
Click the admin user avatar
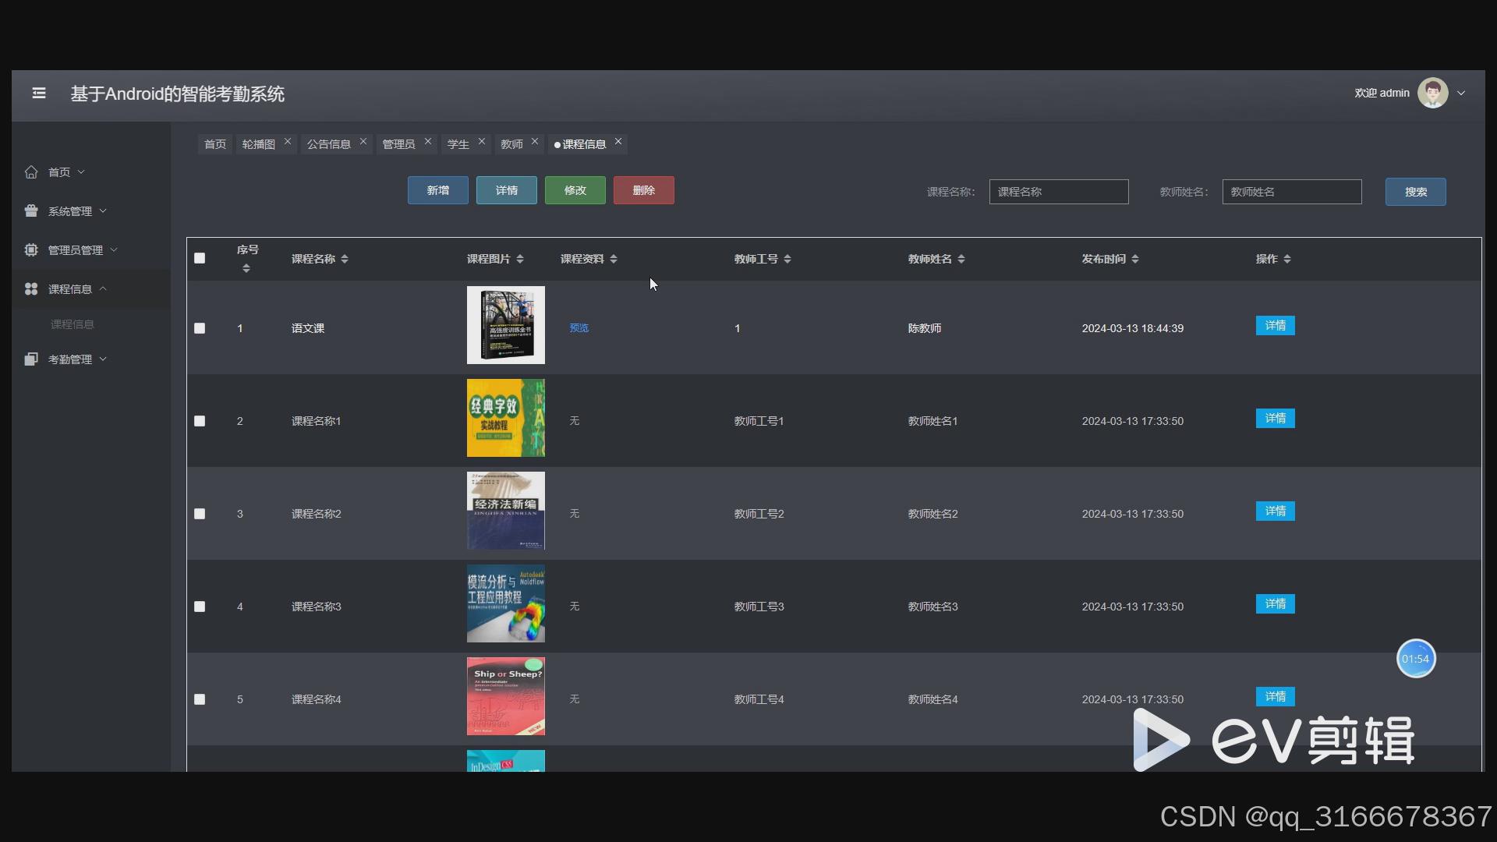[x=1432, y=94]
